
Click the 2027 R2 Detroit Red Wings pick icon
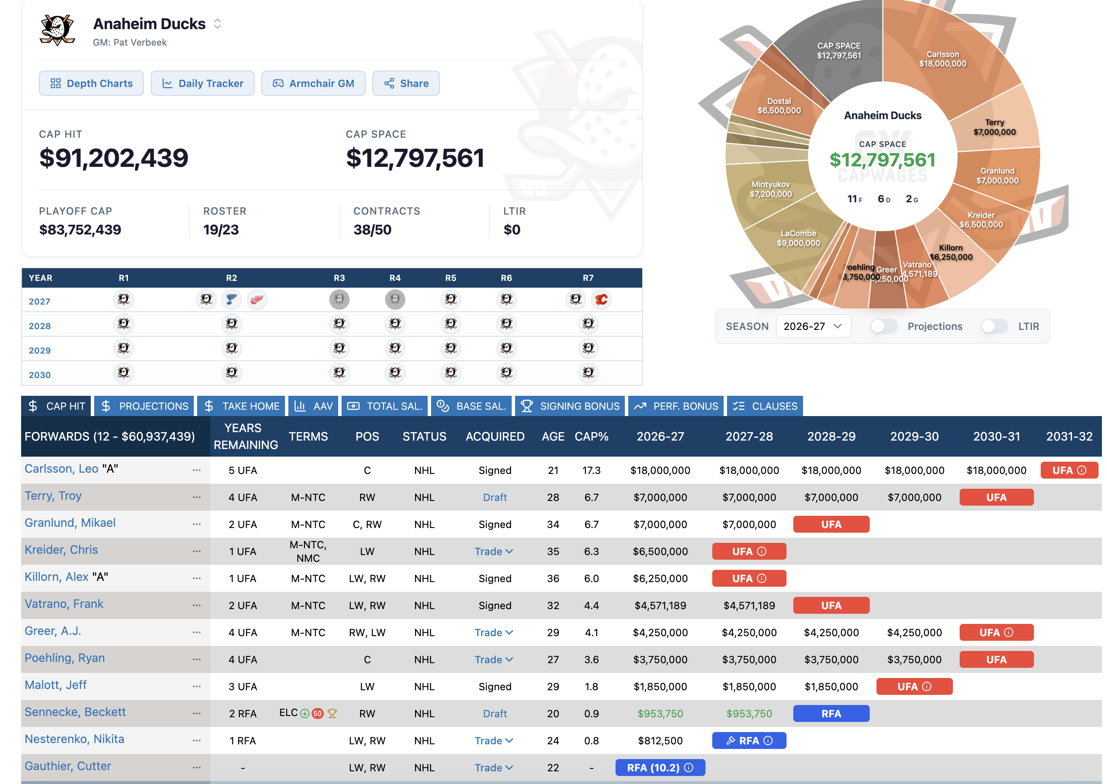pyautogui.click(x=257, y=299)
